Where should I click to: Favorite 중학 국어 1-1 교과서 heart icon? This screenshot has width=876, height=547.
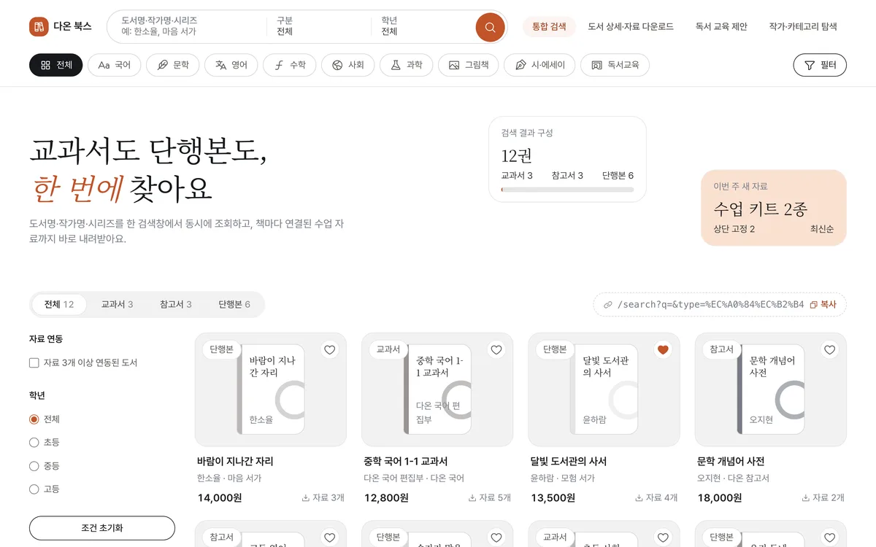[496, 350]
